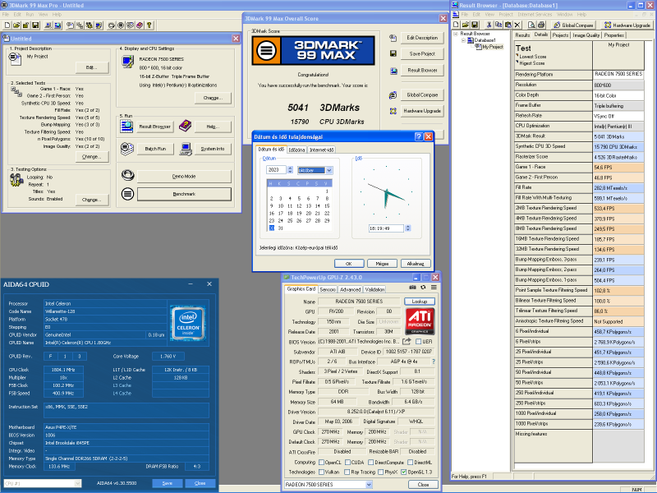This screenshot has height=493, width=657.
Task: Toggle PhysX checkbox in GPU-Z
Action: (x=380, y=472)
